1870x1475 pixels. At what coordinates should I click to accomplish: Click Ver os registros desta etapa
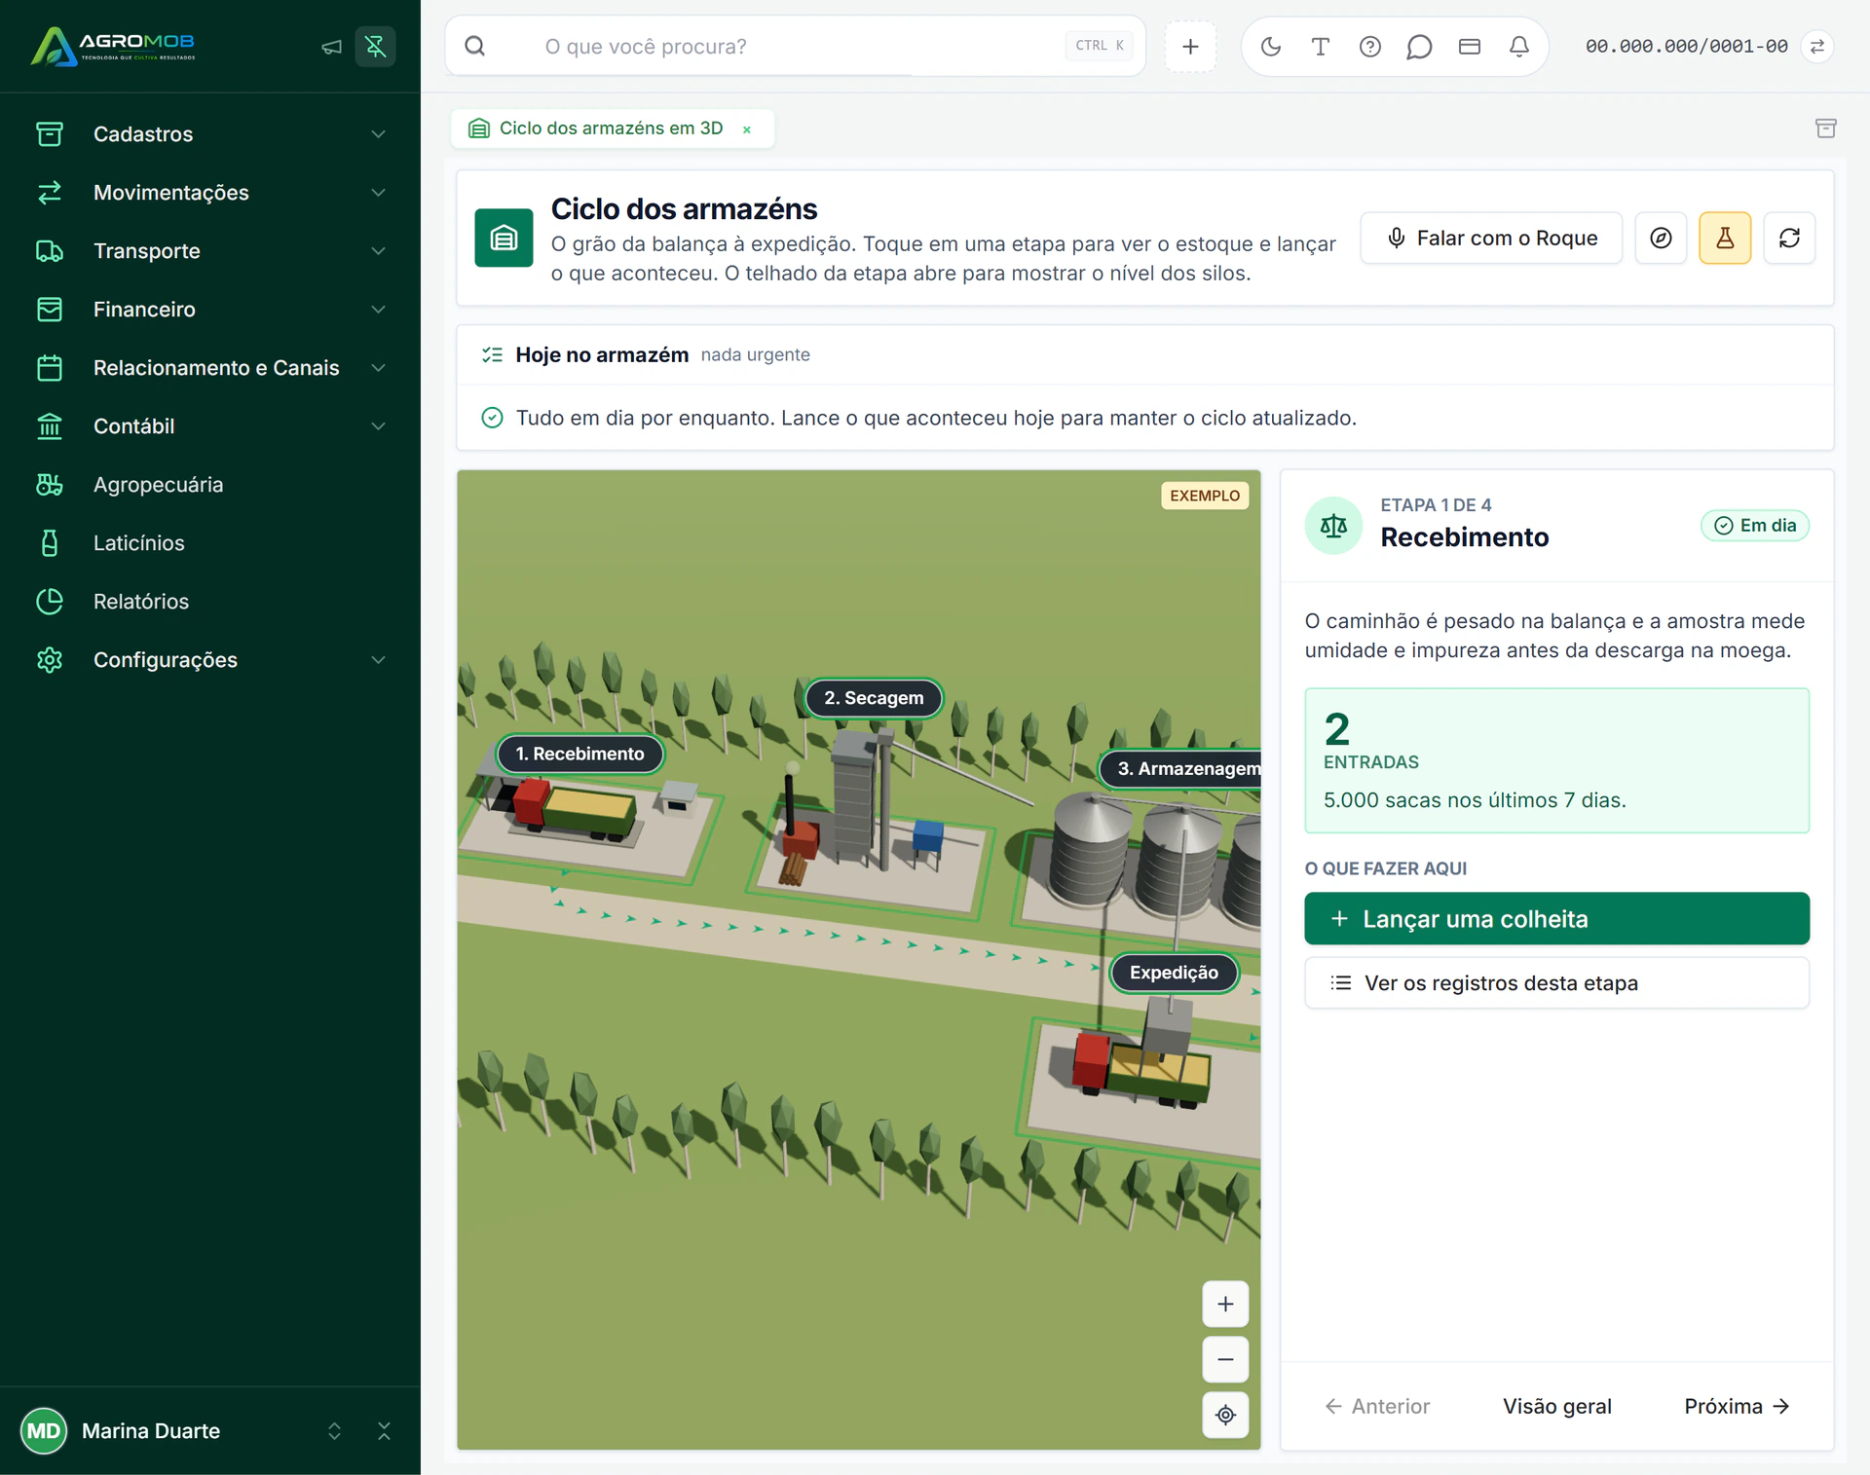coord(1556,982)
